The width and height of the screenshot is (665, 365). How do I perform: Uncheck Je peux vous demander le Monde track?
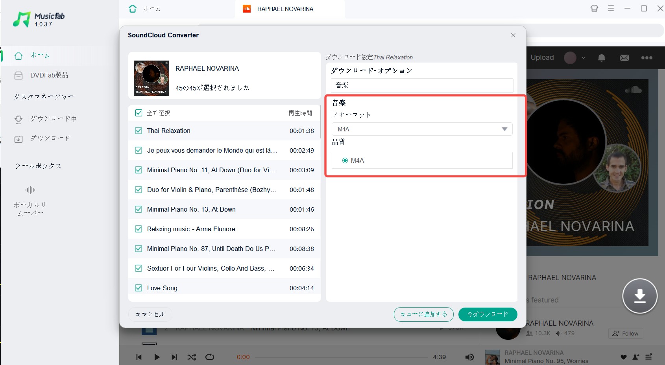click(139, 150)
